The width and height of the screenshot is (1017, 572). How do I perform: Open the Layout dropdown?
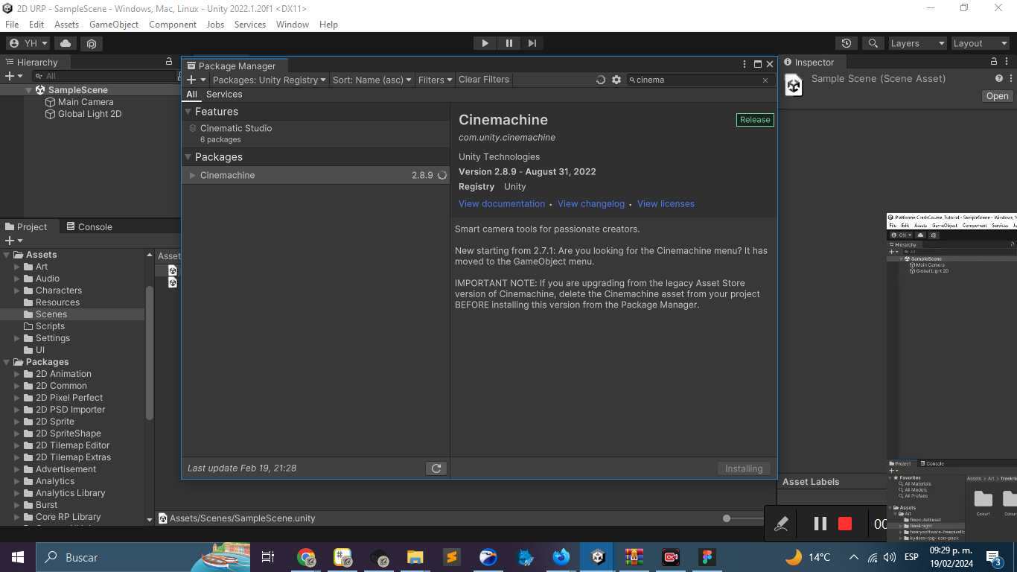[x=981, y=43]
